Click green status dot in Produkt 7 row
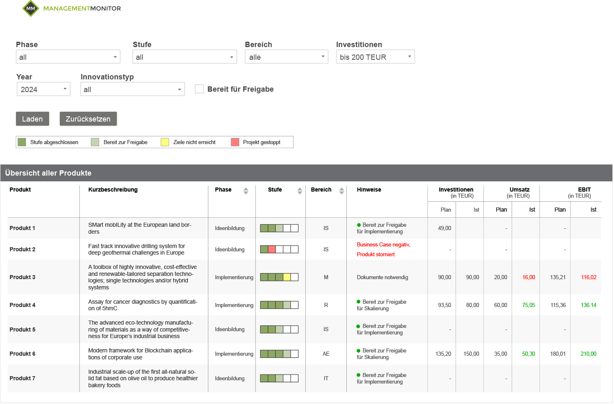Screen dimensions: 614x404 tap(359, 375)
